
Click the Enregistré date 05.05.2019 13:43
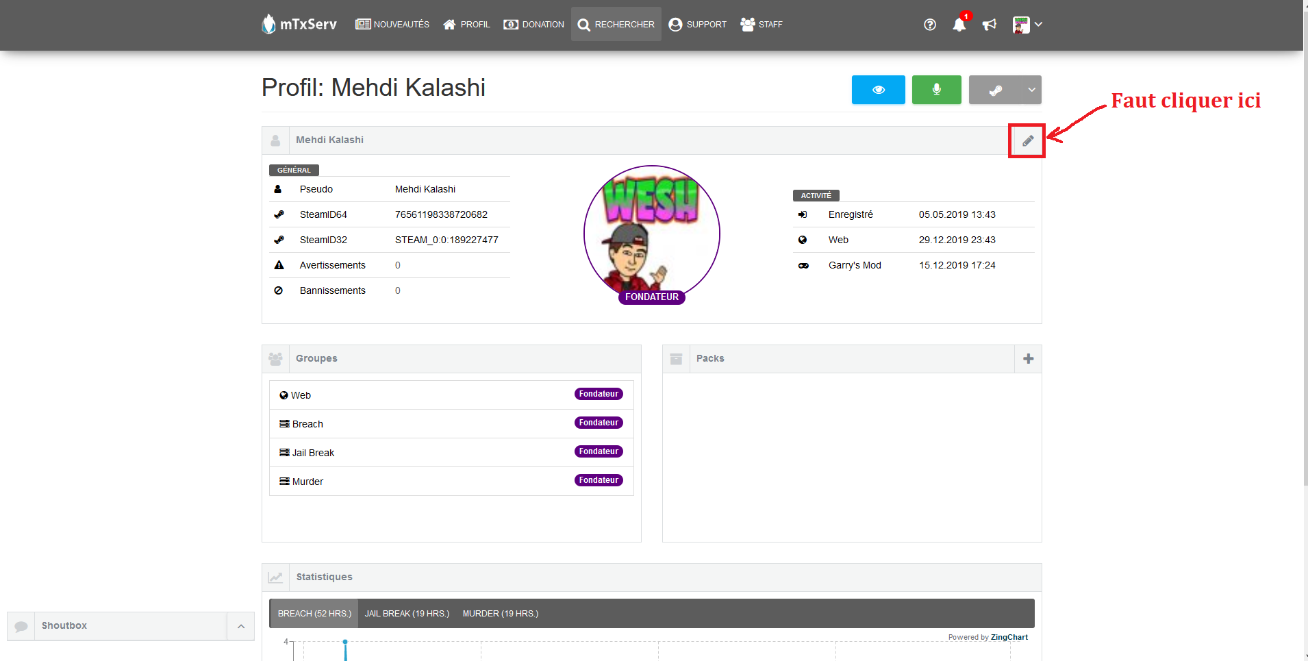957,214
